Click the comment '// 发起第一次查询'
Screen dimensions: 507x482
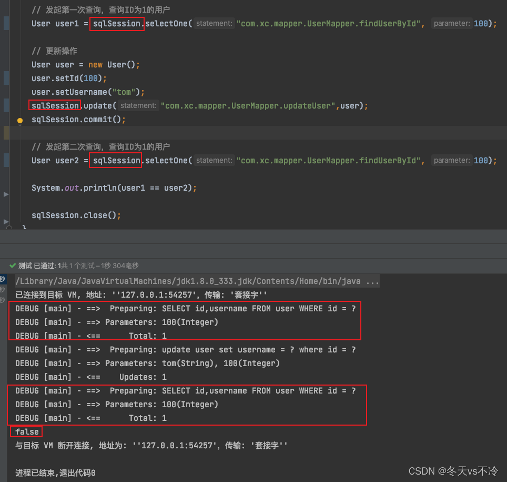(67, 9)
